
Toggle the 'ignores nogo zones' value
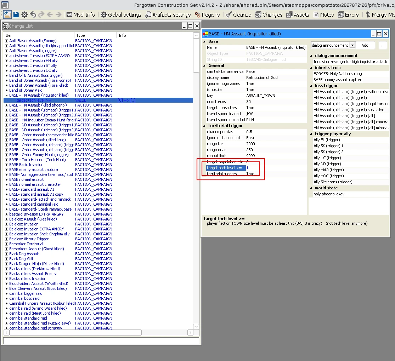pos(250,84)
